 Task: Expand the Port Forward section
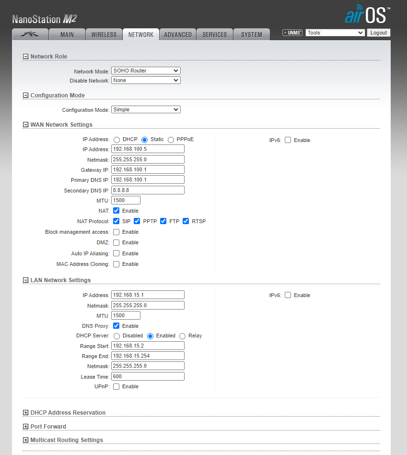pyautogui.click(x=25, y=427)
